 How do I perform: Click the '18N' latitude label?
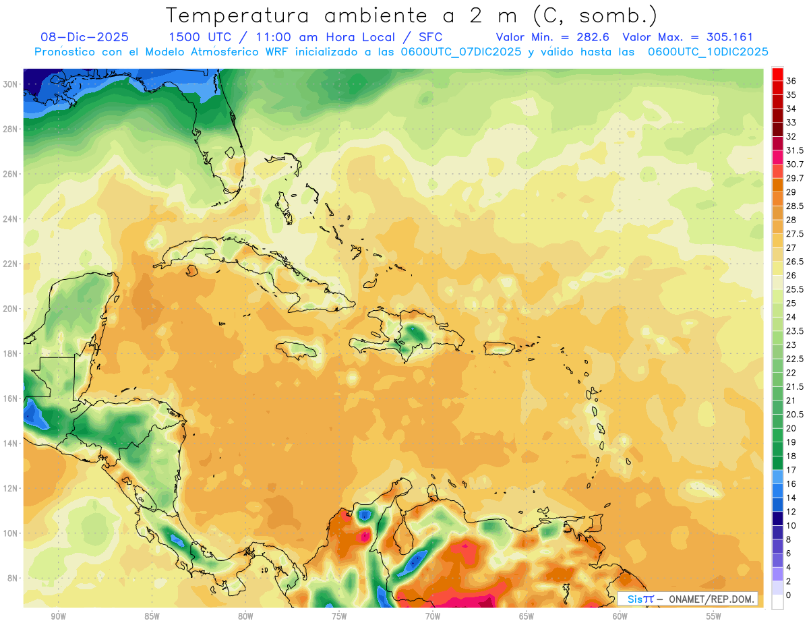(11, 353)
